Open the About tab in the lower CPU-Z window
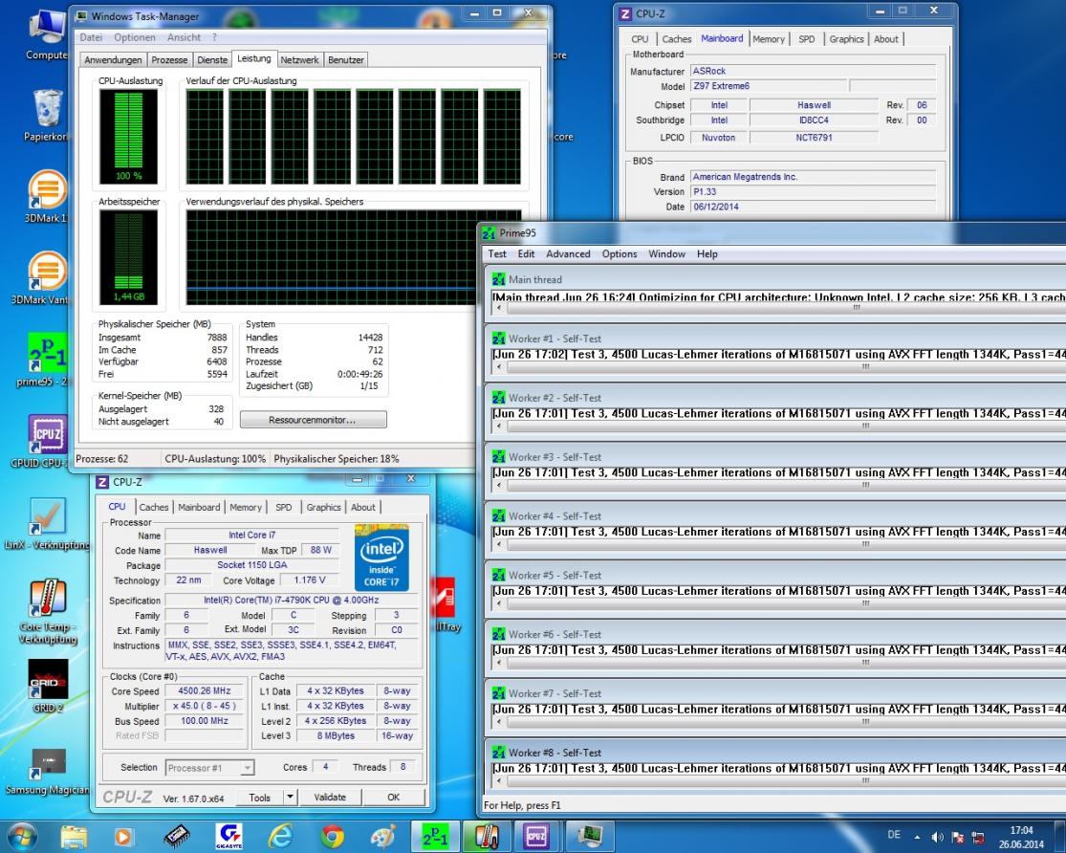The width and height of the screenshot is (1066, 853). pyautogui.click(x=363, y=508)
